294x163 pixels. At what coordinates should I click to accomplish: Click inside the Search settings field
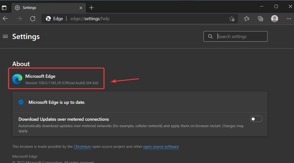tap(235, 36)
